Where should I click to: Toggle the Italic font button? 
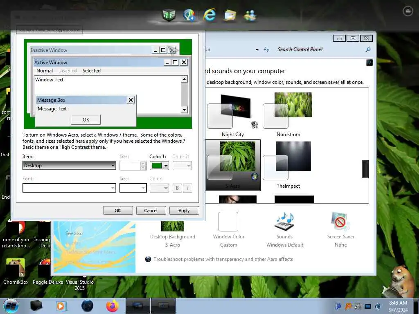click(x=187, y=188)
